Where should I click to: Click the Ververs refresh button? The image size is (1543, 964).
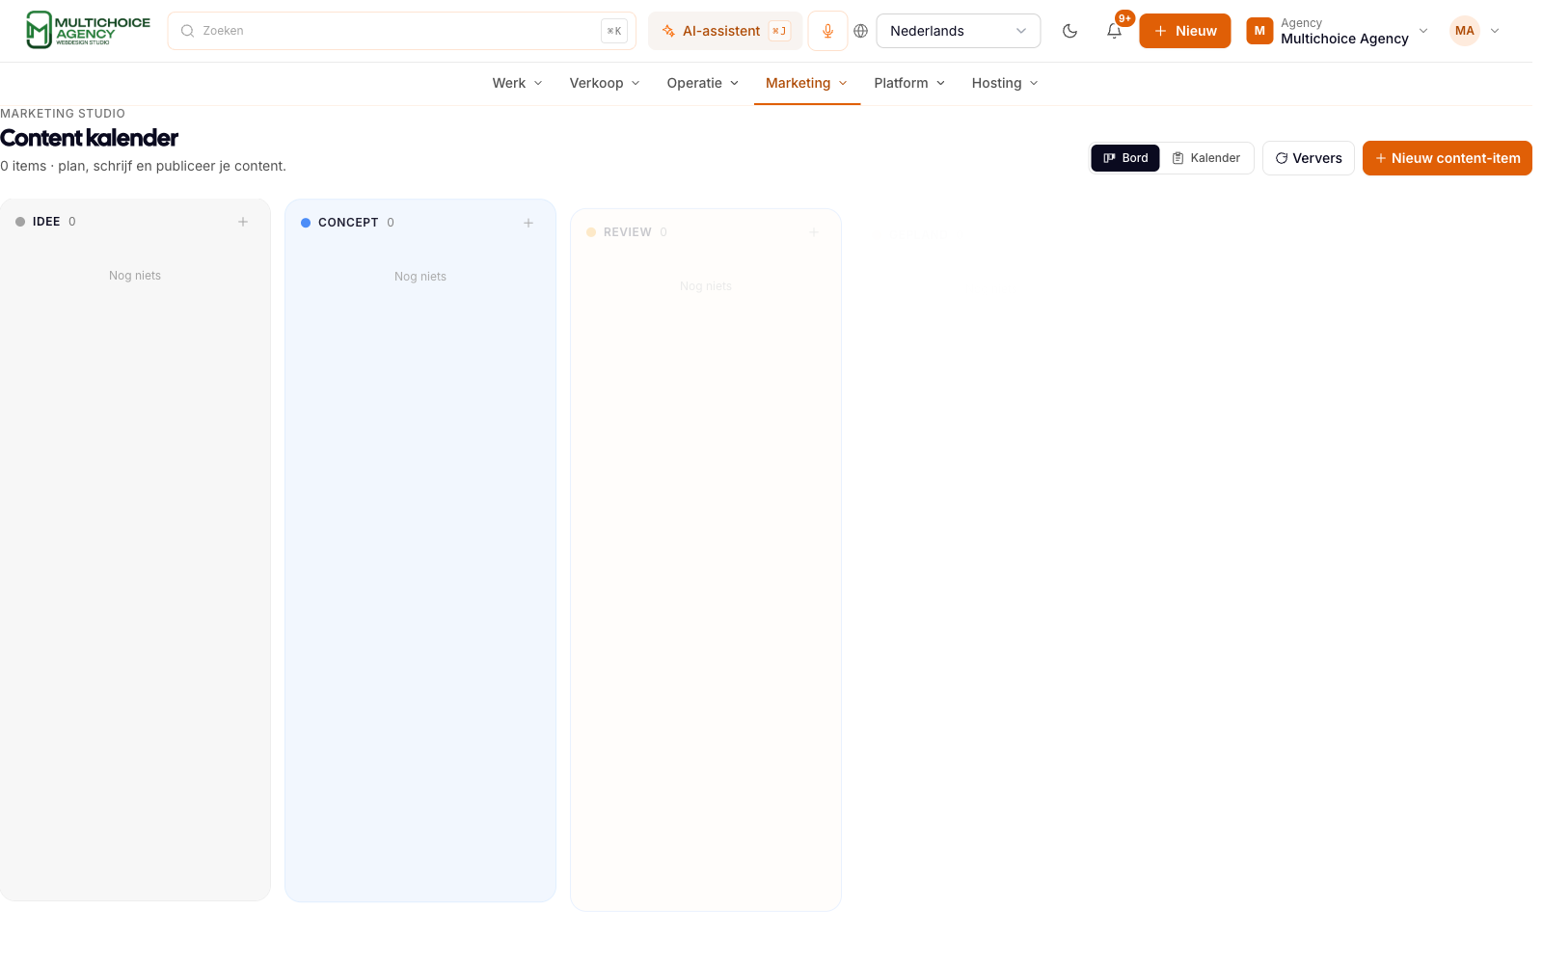1309,158
